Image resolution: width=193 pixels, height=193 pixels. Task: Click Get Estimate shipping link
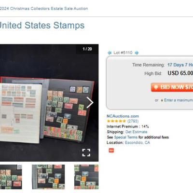[x=136, y=132]
